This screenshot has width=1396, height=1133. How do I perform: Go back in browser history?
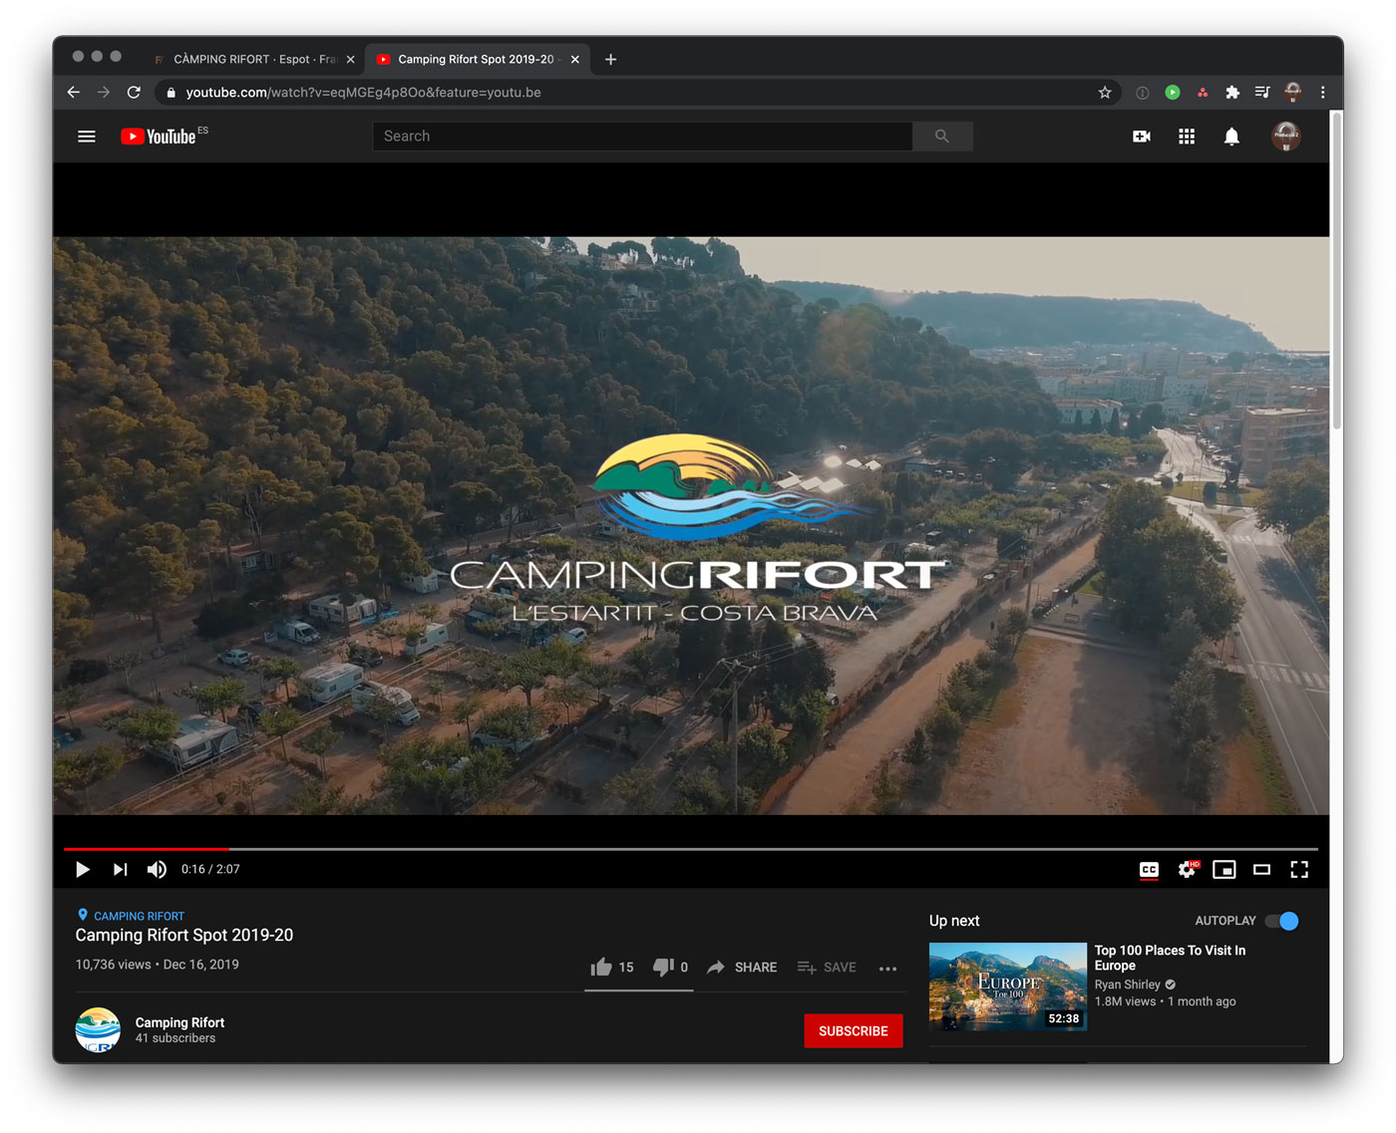74,93
